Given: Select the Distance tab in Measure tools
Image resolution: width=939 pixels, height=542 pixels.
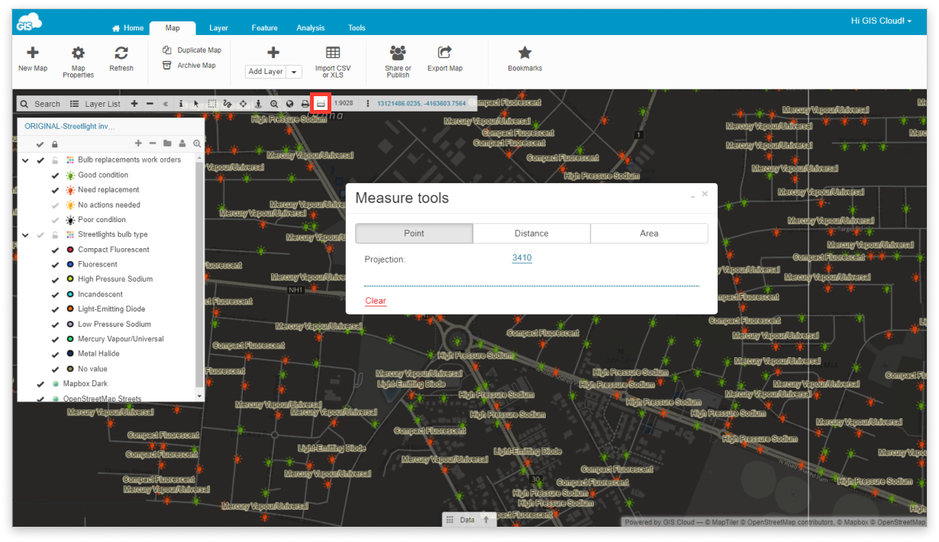Looking at the screenshot, I should [x=531, y=233].
